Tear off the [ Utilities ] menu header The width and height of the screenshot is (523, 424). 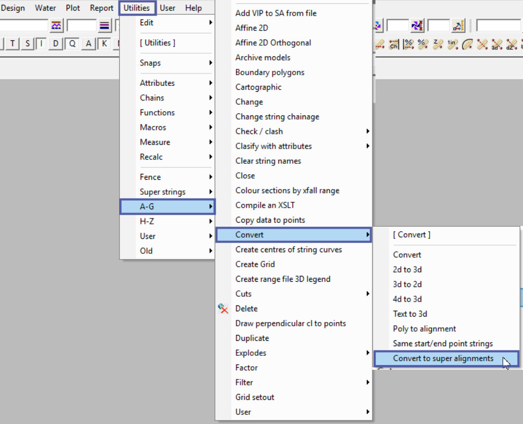[167, 43]
